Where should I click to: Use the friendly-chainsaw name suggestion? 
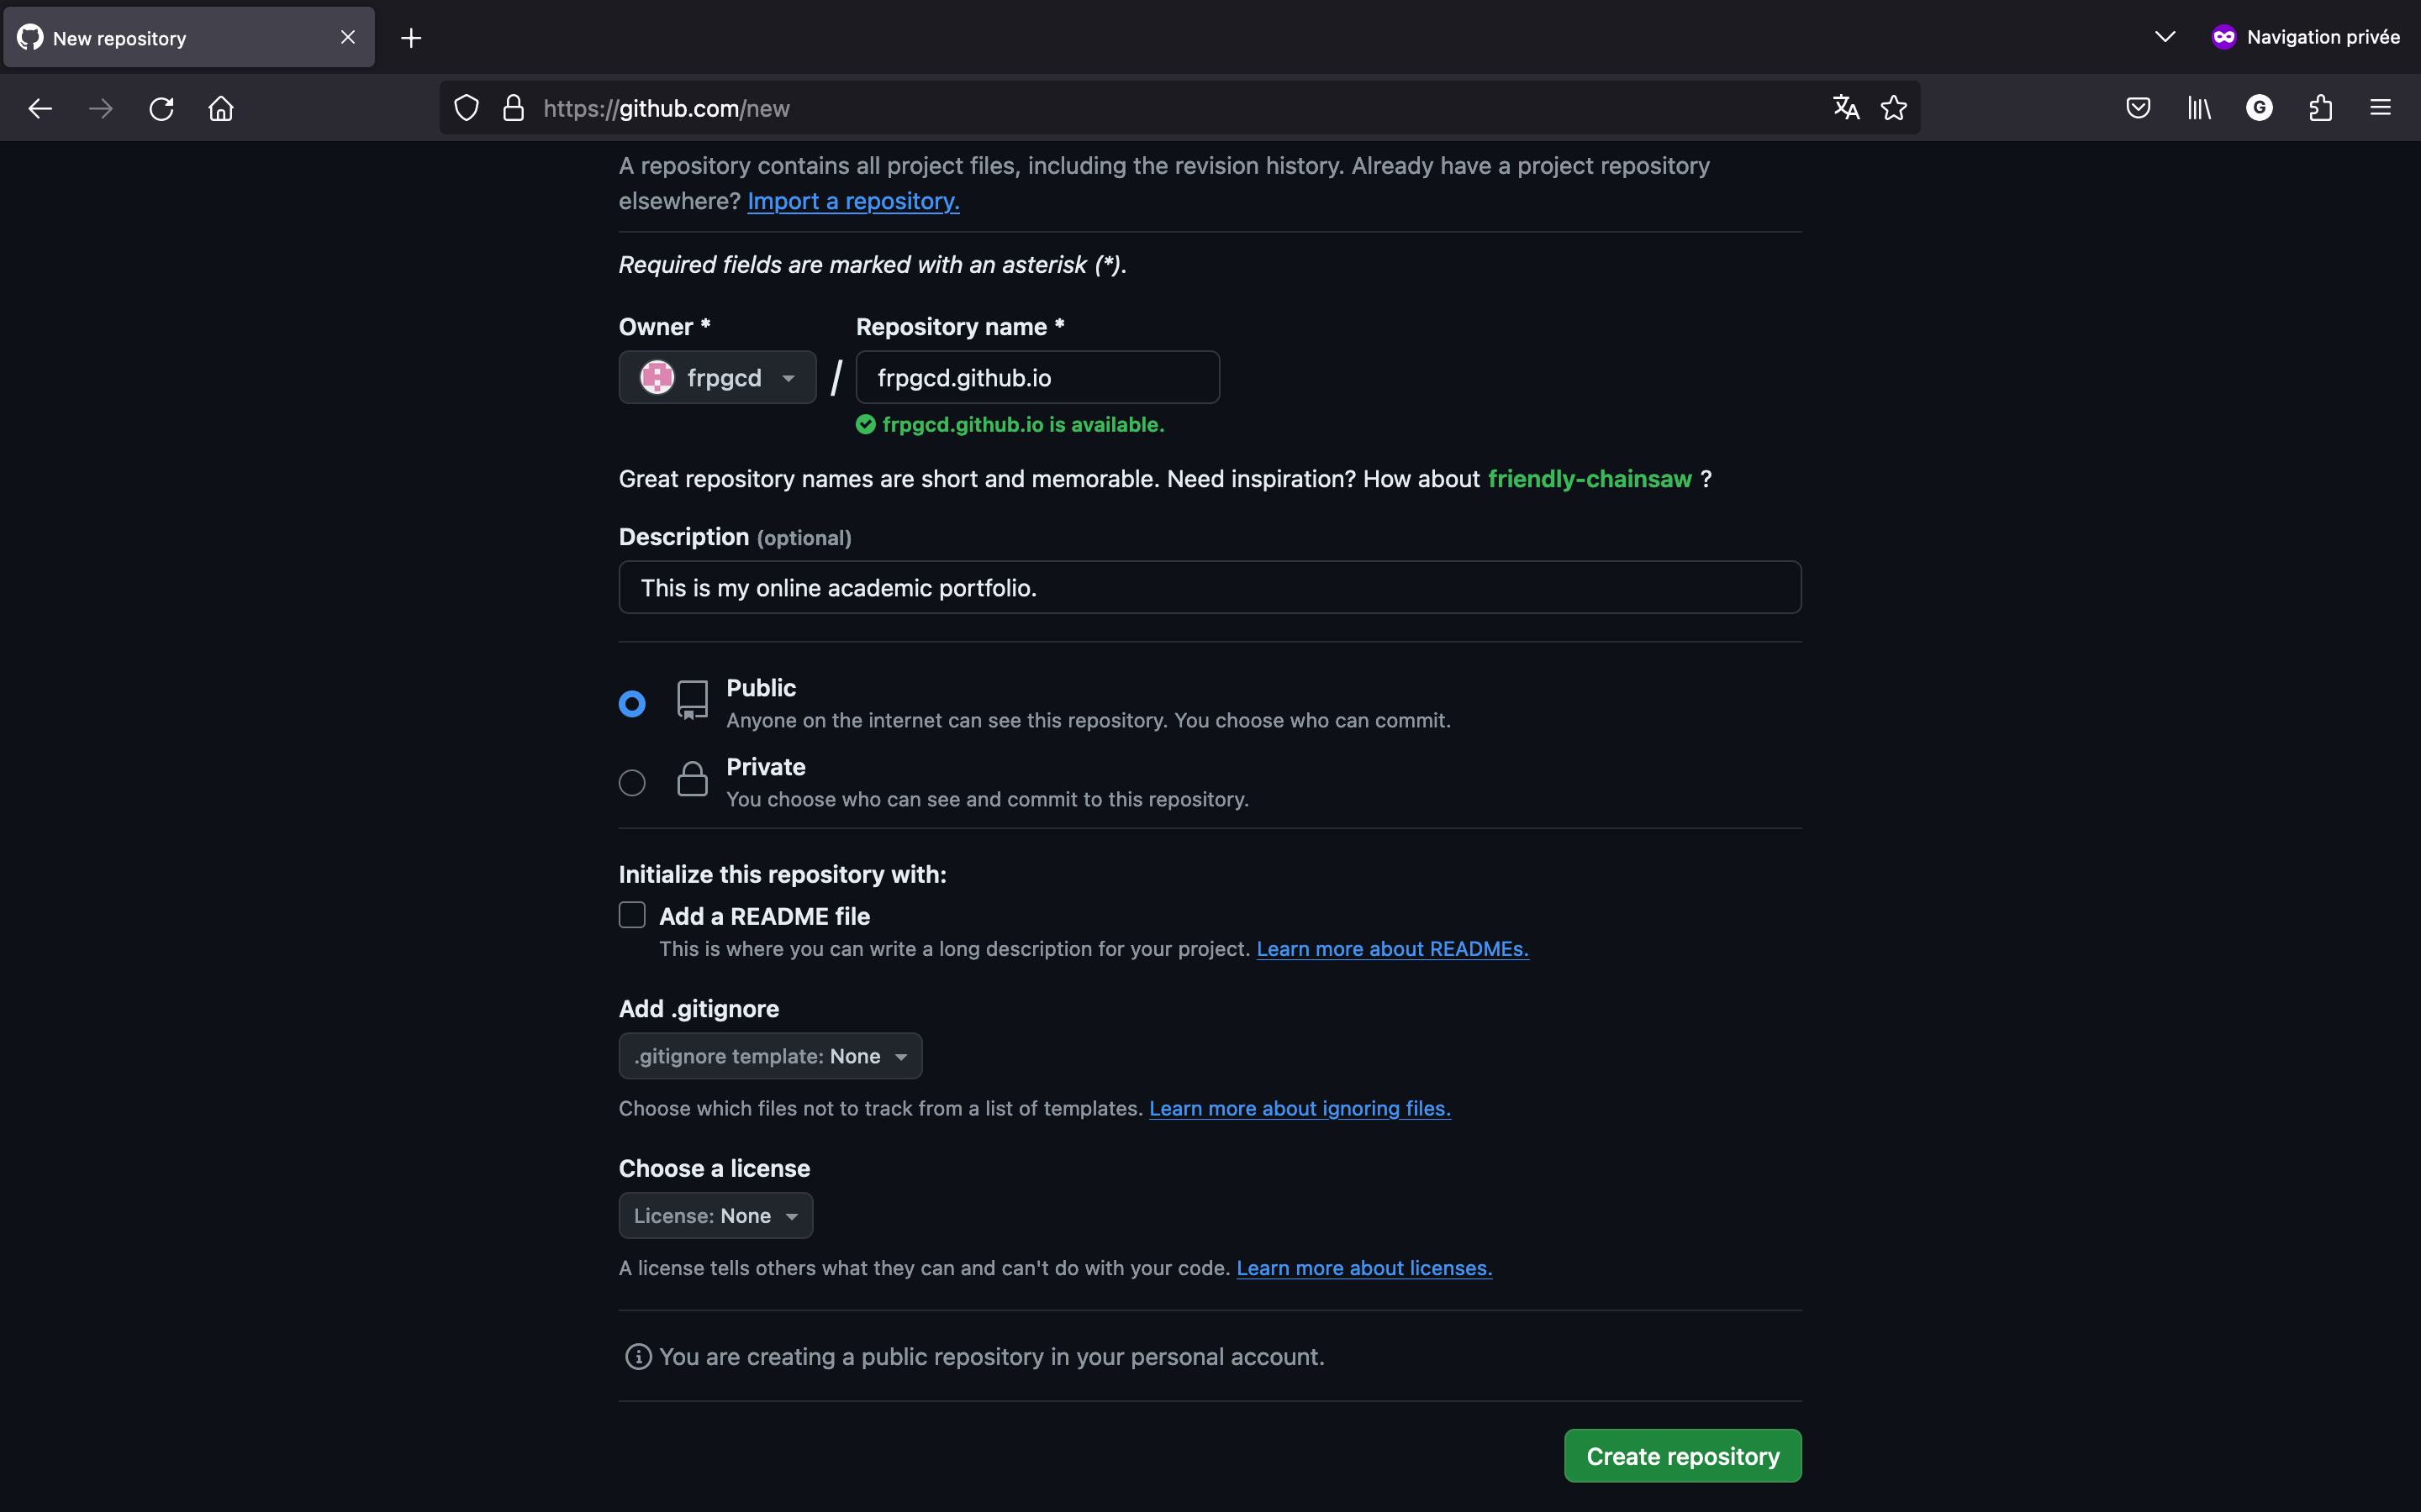tap(1590, 479)
